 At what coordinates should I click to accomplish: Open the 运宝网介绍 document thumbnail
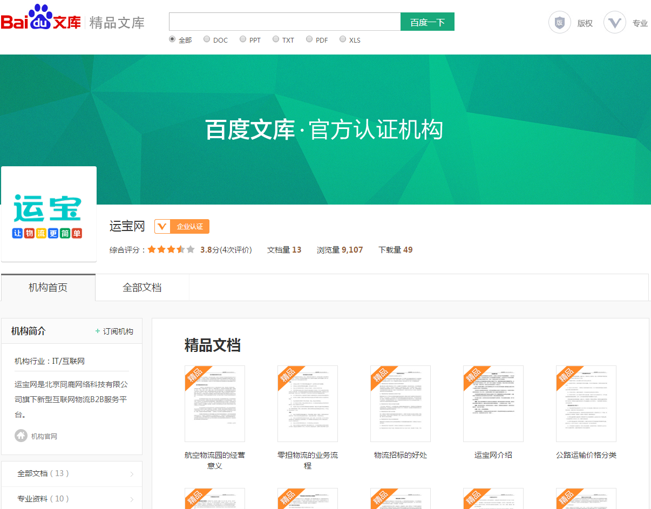[493, 404]
